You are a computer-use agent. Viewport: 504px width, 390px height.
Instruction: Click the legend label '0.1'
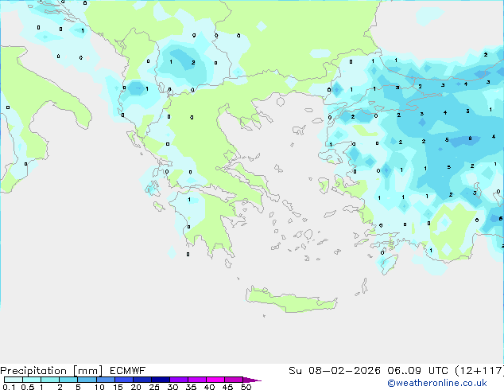tap(9, 387)
